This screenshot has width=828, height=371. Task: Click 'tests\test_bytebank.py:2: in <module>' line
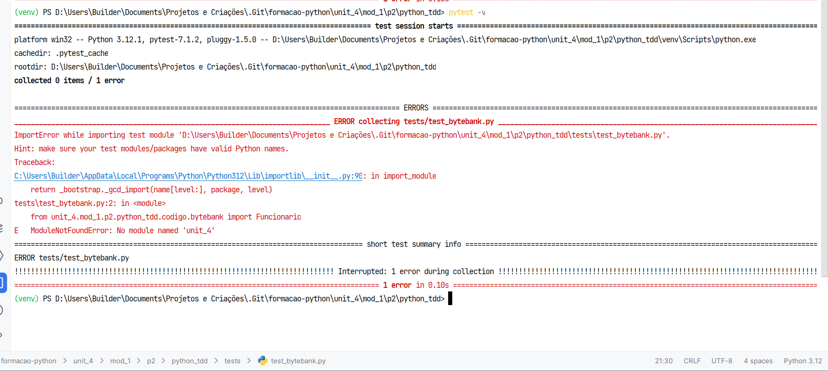[90, 203]
